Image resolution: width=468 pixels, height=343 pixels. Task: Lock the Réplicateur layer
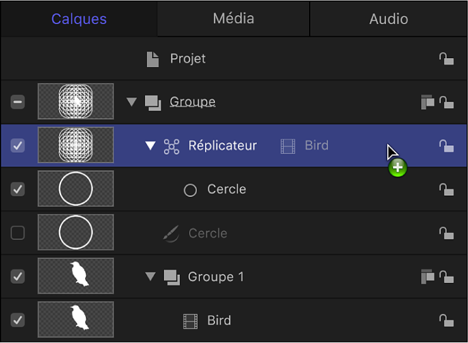(x=447, y=146)
